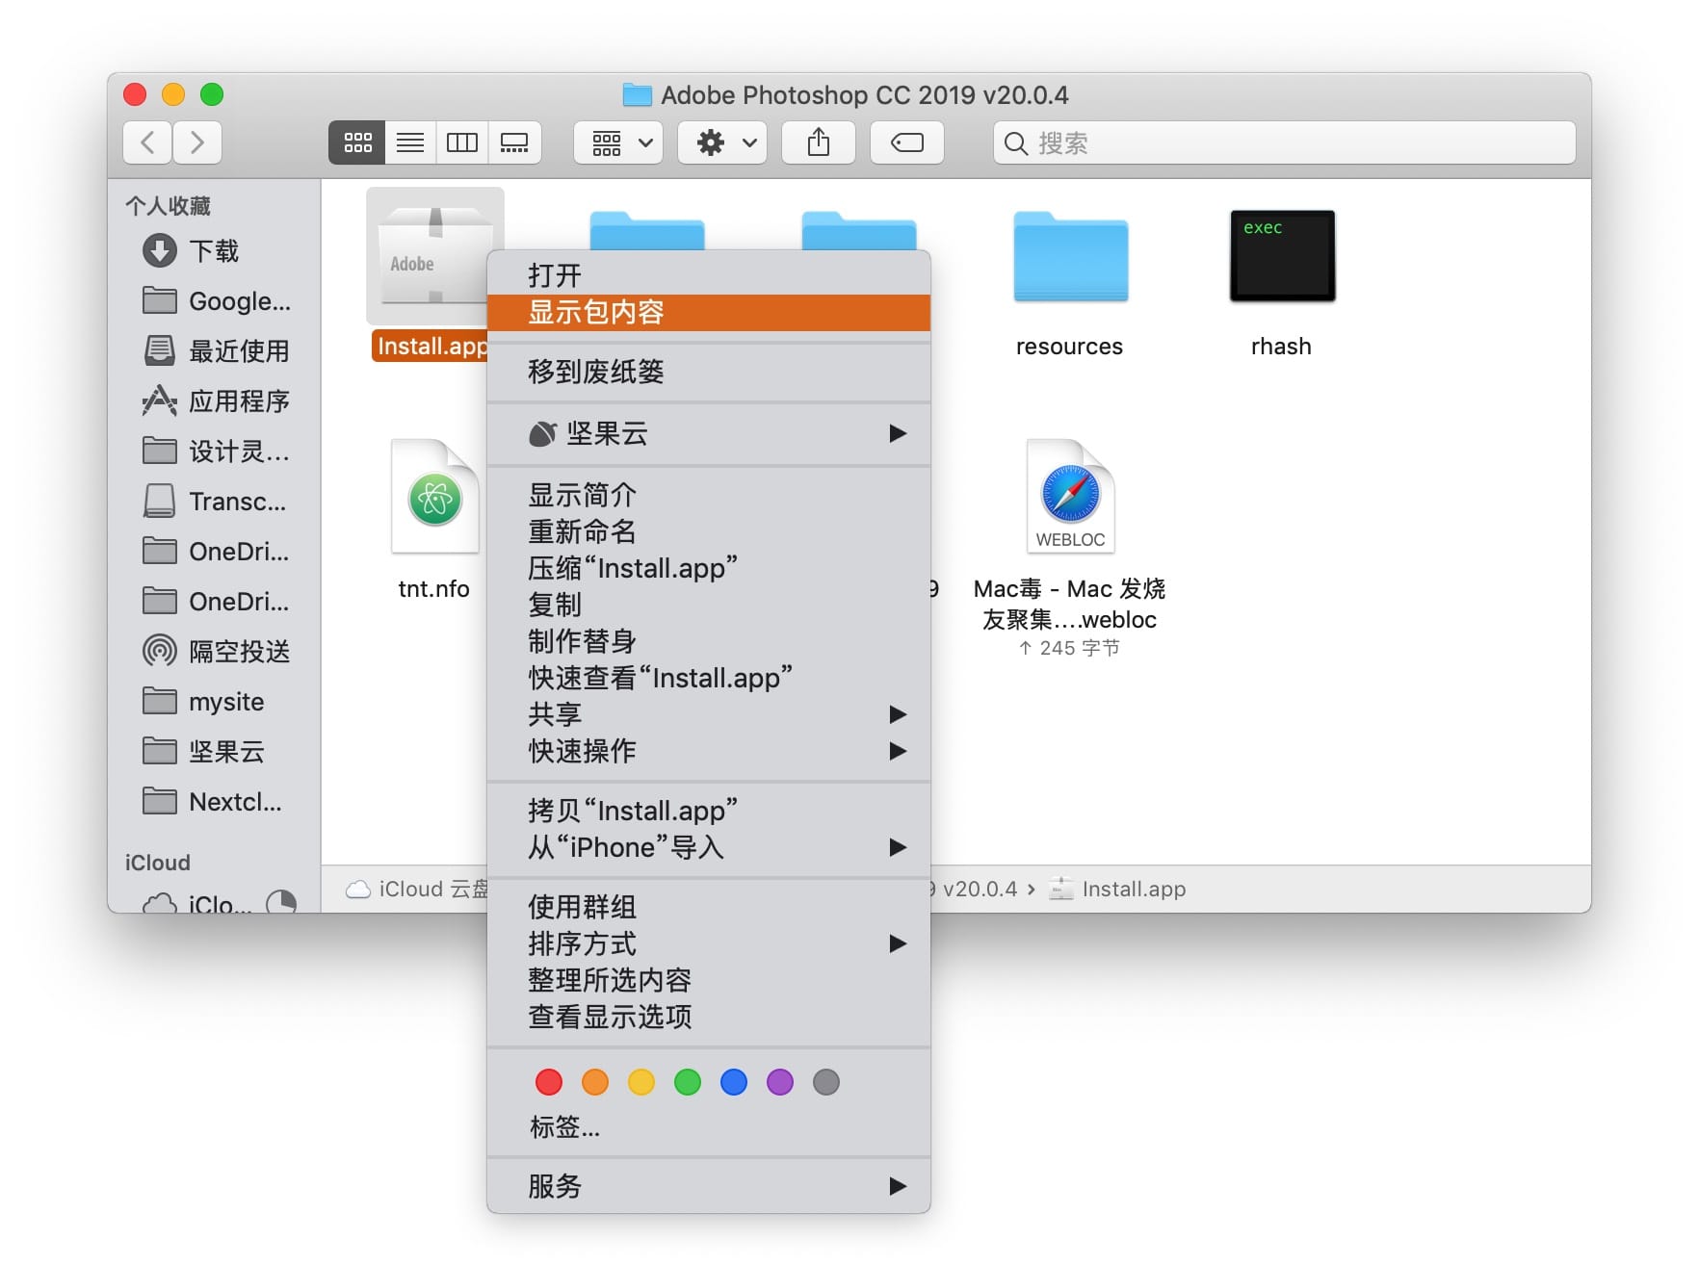Open the group-by arrangement dropdown
This screenshot has height=1265, width=1699.
pos(618,143)
